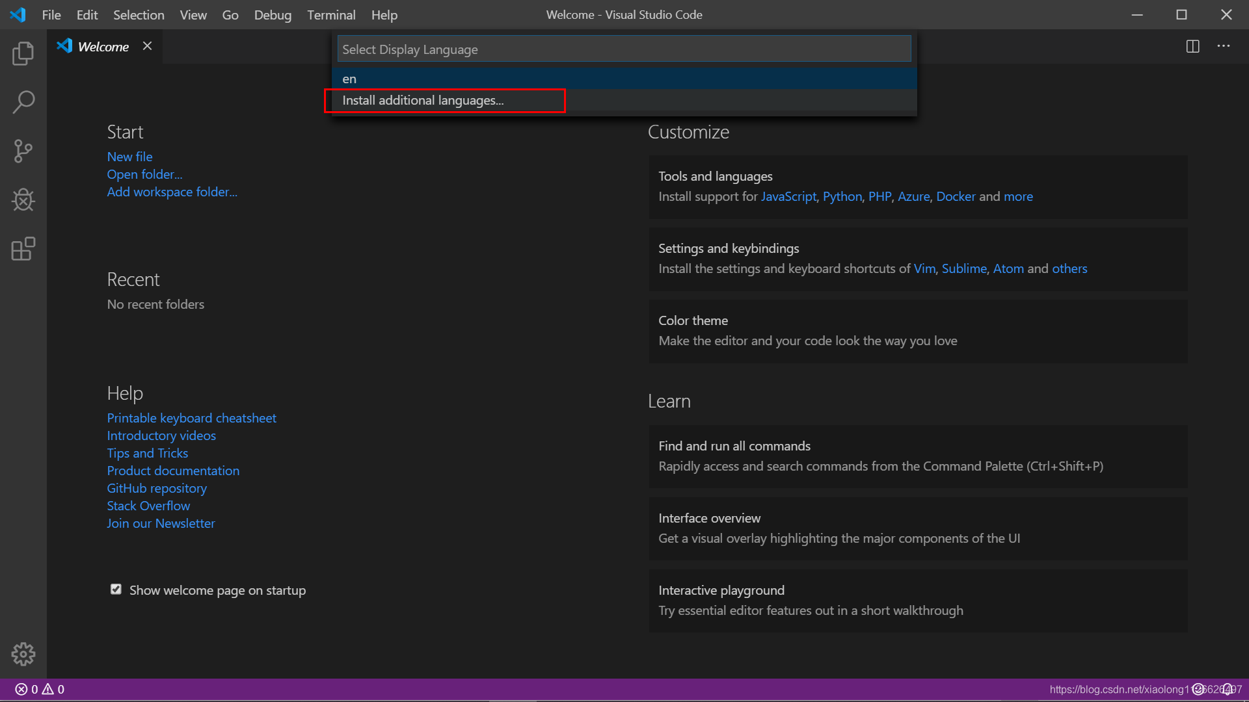Screen dimensions: 1249x702
Task: Split the editor using the split icon
Action: pos(1192,46)
